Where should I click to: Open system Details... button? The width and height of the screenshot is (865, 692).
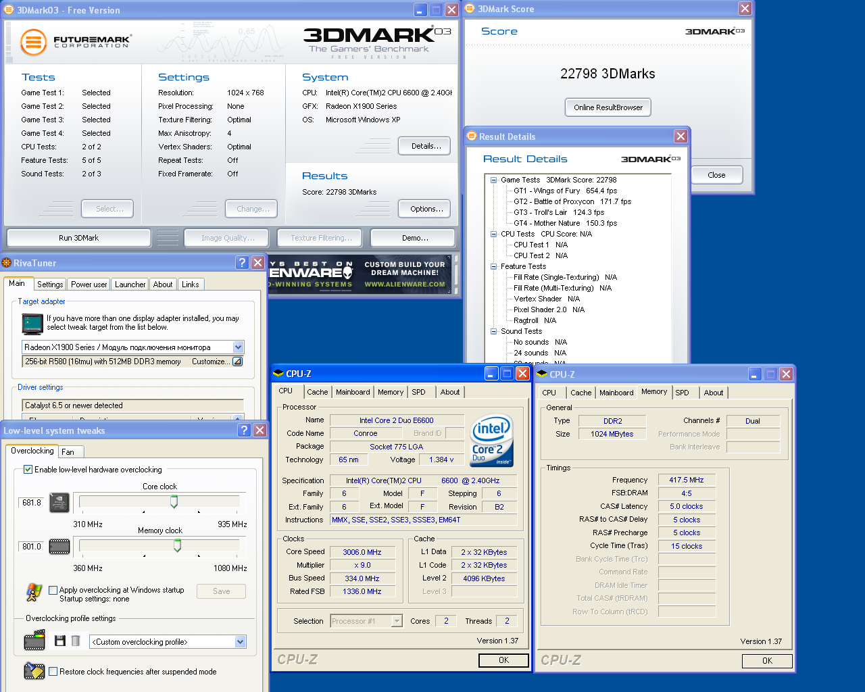426,146
